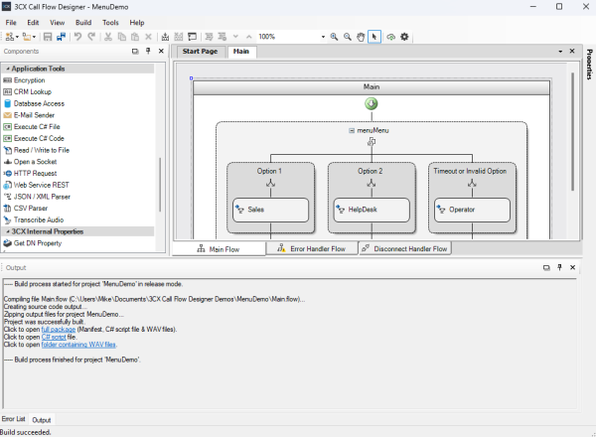Close the Output panel
The height and width of the screenshot is (437, 596).
point(572,267)
